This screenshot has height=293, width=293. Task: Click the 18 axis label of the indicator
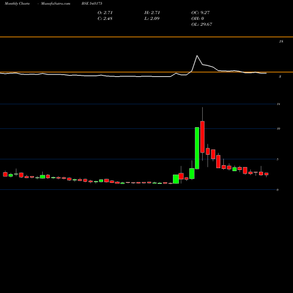pos(281,42)
